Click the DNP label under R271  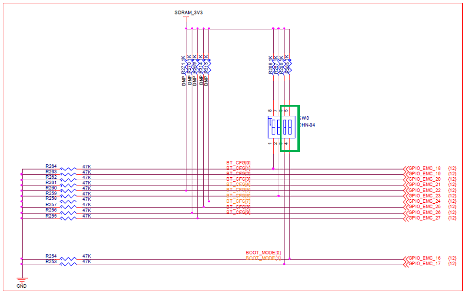click(184, 81)
